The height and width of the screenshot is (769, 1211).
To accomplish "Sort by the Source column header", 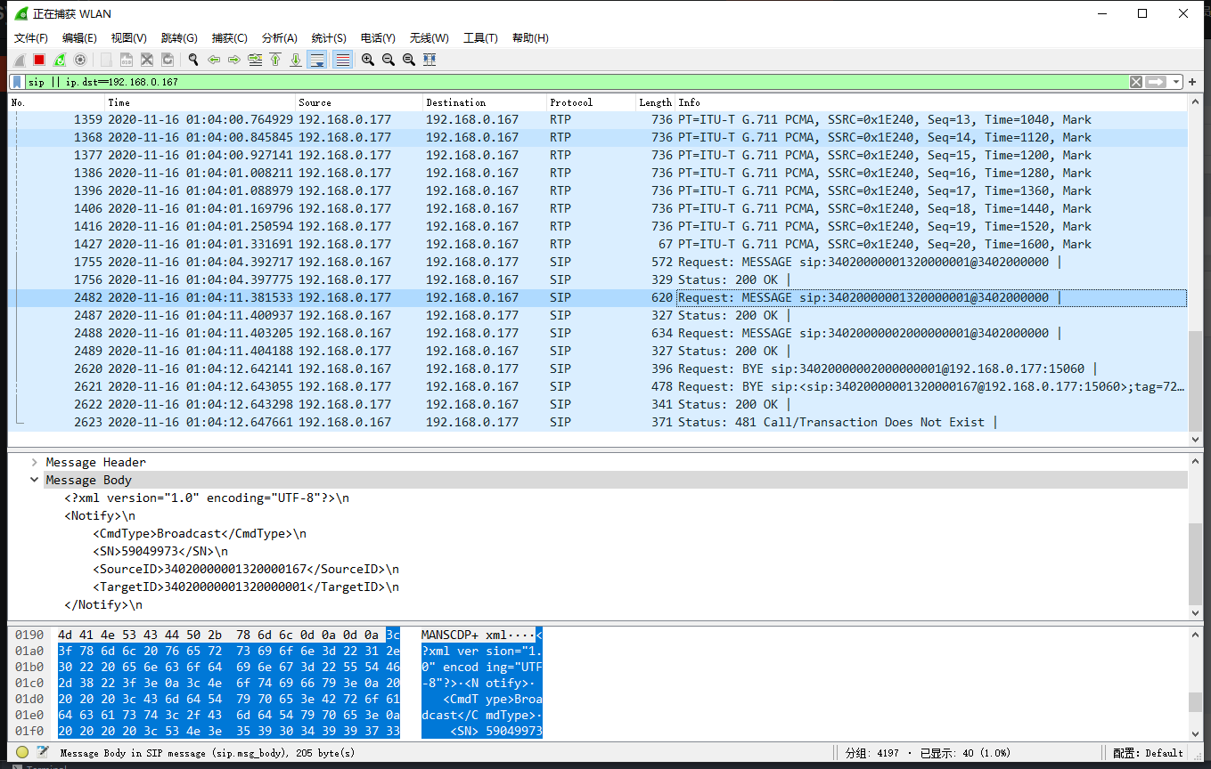I will click(358, 102).
